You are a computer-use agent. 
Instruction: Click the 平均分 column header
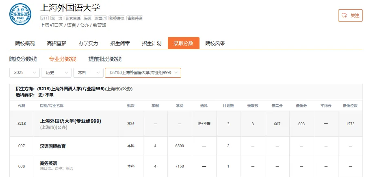coord(326,106)
